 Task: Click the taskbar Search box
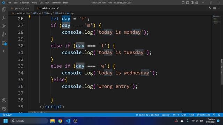(x=29, y=121)
